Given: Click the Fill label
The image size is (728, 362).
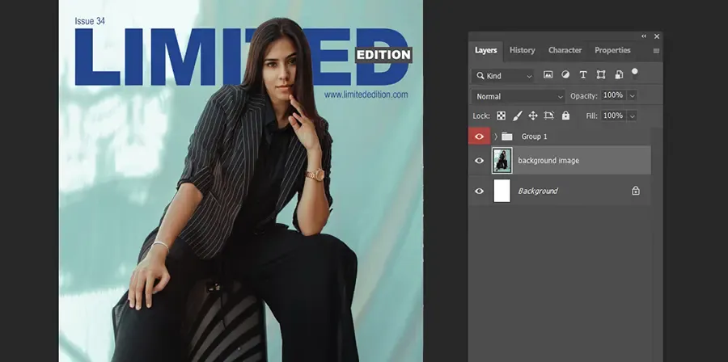Looking at the screenshot, I should click(x=591, y=116).
